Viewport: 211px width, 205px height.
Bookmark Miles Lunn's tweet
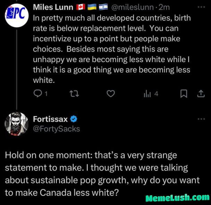185,94
